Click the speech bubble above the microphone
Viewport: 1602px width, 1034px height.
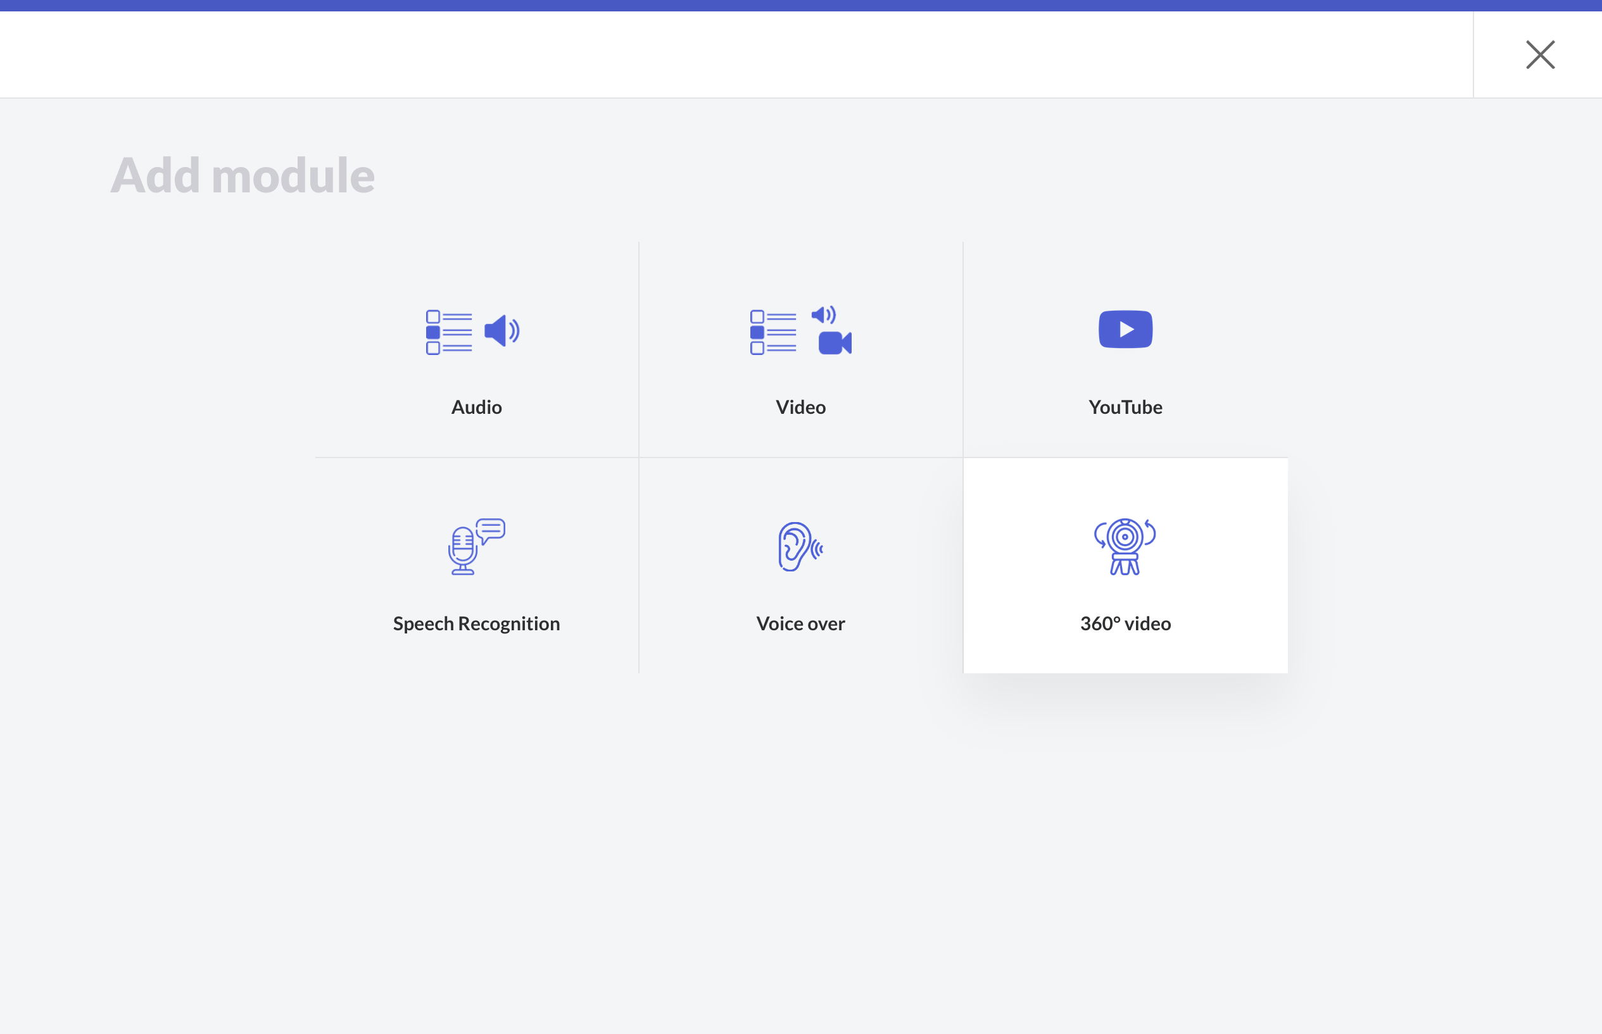coord(492,530)
